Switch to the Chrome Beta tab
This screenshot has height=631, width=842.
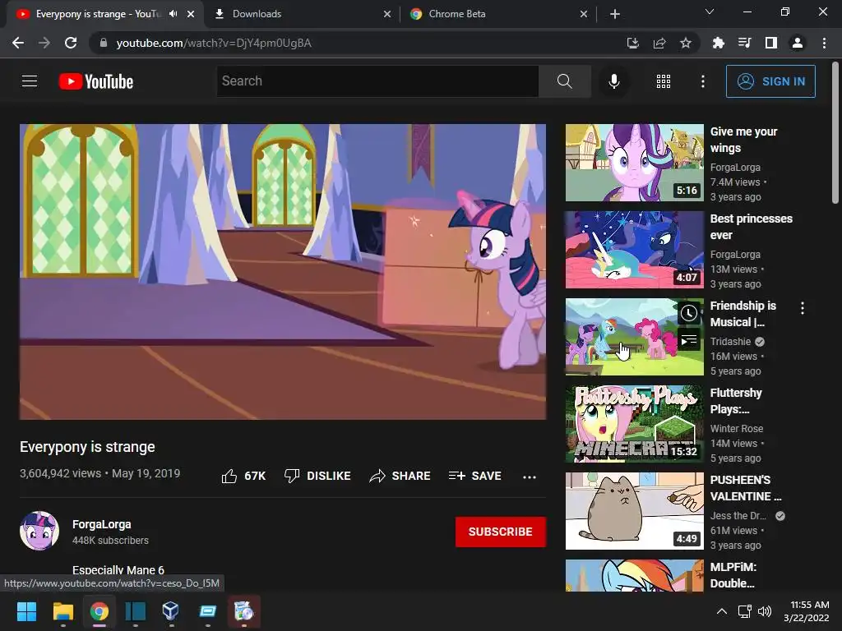point(497,14)
